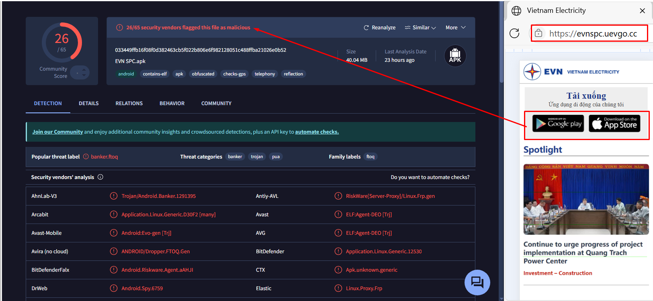Click Trojan/Android.Banker.1291395 detection text
The image size is (653, 301).
[x=159, y=196]
